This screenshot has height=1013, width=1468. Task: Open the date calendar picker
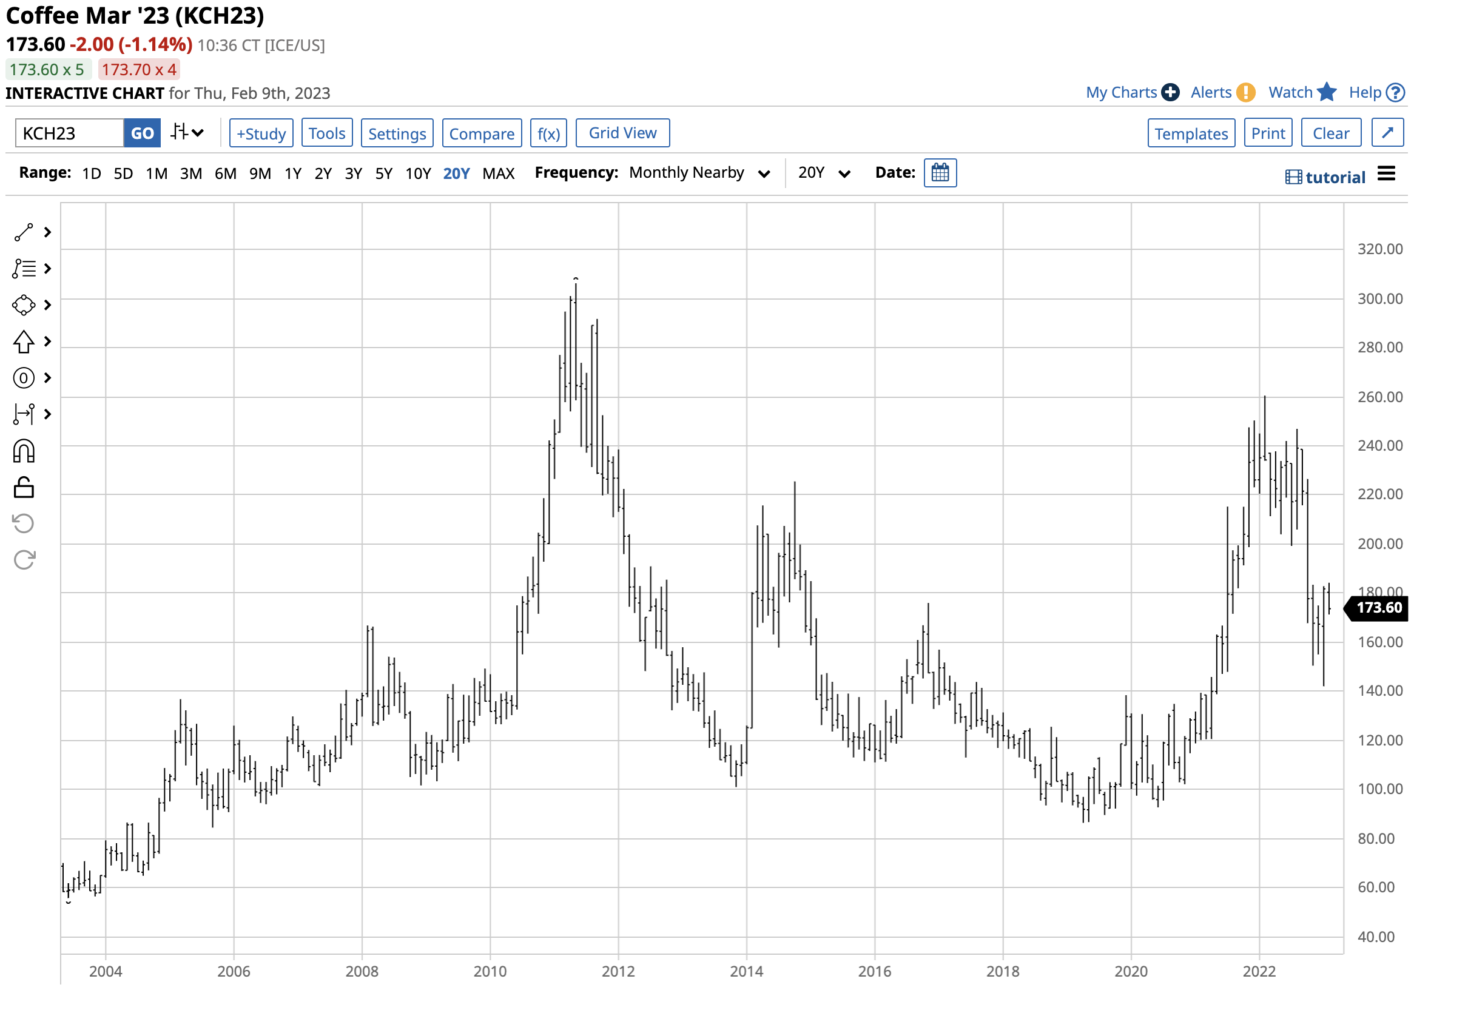940,173
